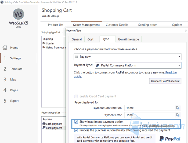Toggle Show installment payment option checkbox
This screenshot has height=143, width=188.
[x=76, y=122]
